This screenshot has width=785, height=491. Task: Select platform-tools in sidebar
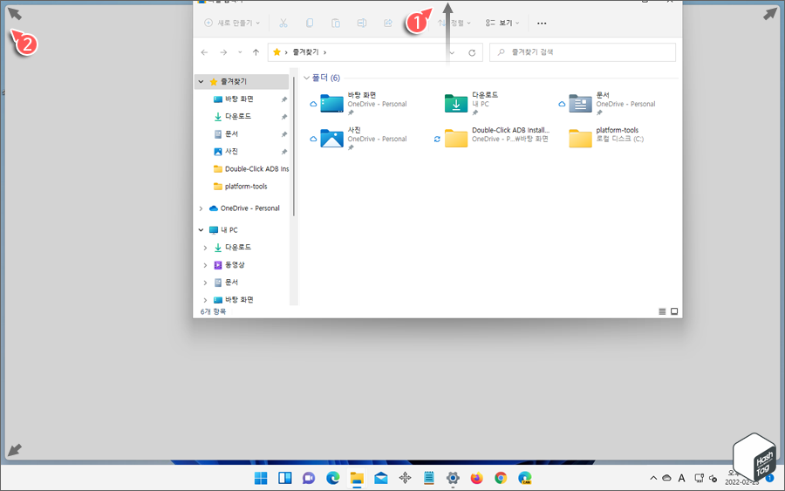click(242, 186)
